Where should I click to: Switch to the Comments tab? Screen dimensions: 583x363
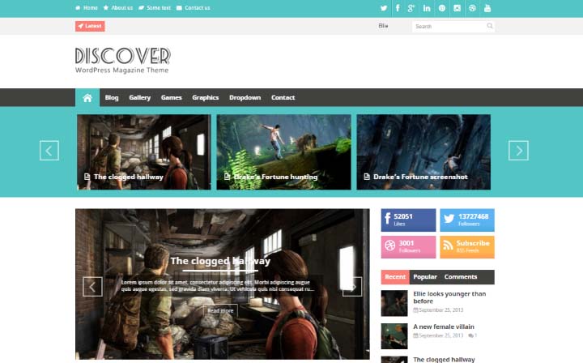[460, 277]
